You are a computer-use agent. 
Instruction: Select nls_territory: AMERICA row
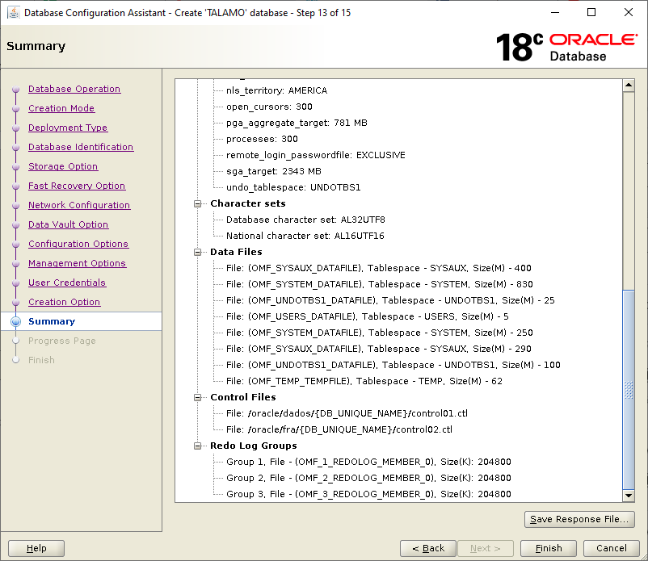(277, 90)
